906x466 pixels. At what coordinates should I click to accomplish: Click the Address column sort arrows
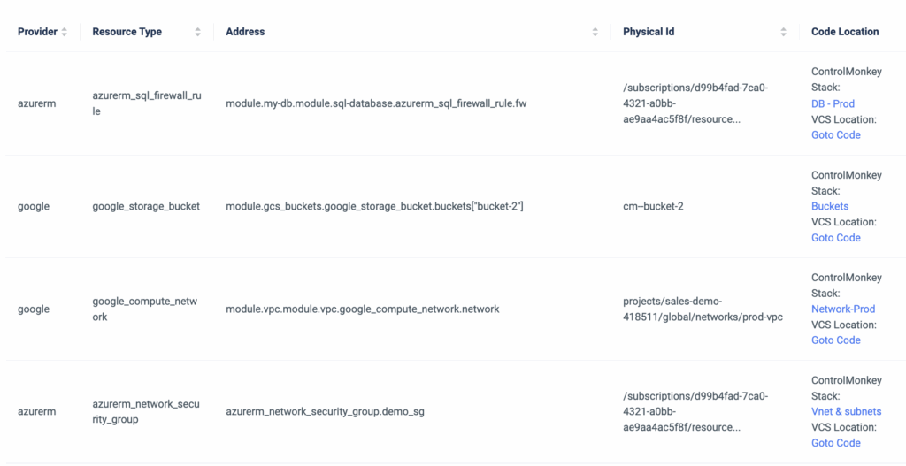tap(595, 32)
